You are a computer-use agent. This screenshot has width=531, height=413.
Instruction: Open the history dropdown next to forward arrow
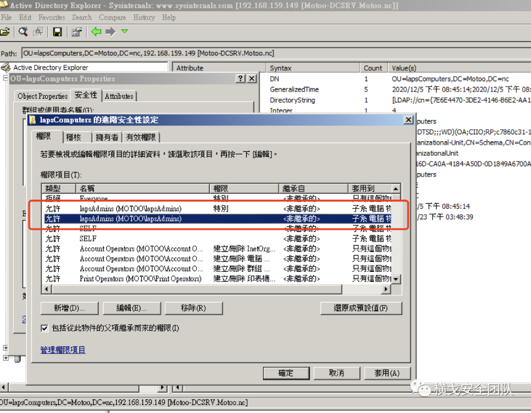pyautogui.click(x=124, y=31)
